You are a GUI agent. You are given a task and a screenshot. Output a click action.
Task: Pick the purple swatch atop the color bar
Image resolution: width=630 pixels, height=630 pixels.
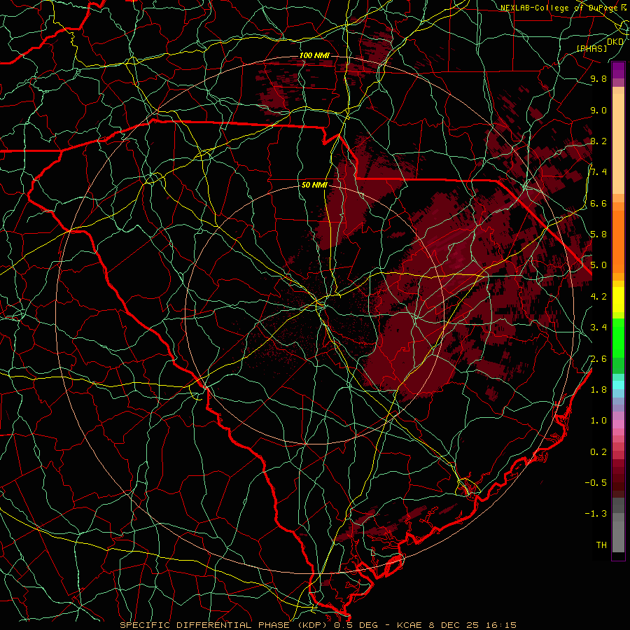point(618,70)
